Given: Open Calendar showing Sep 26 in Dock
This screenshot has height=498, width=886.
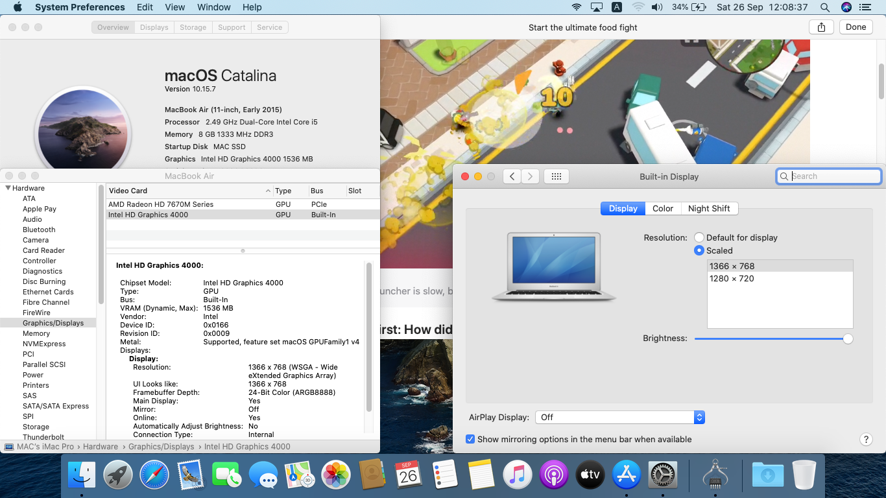Looking at the screenshot, I should click(409, 475).
